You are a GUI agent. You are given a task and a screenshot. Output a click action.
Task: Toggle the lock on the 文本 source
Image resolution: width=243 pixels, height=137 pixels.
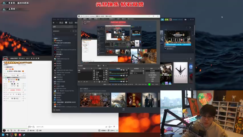[106, 76]
